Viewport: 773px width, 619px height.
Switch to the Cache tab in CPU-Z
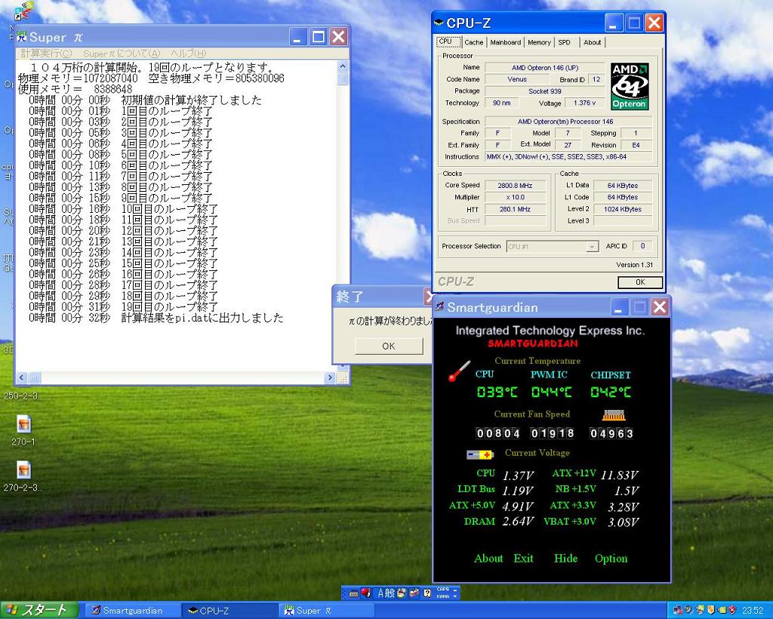[474, 42]
